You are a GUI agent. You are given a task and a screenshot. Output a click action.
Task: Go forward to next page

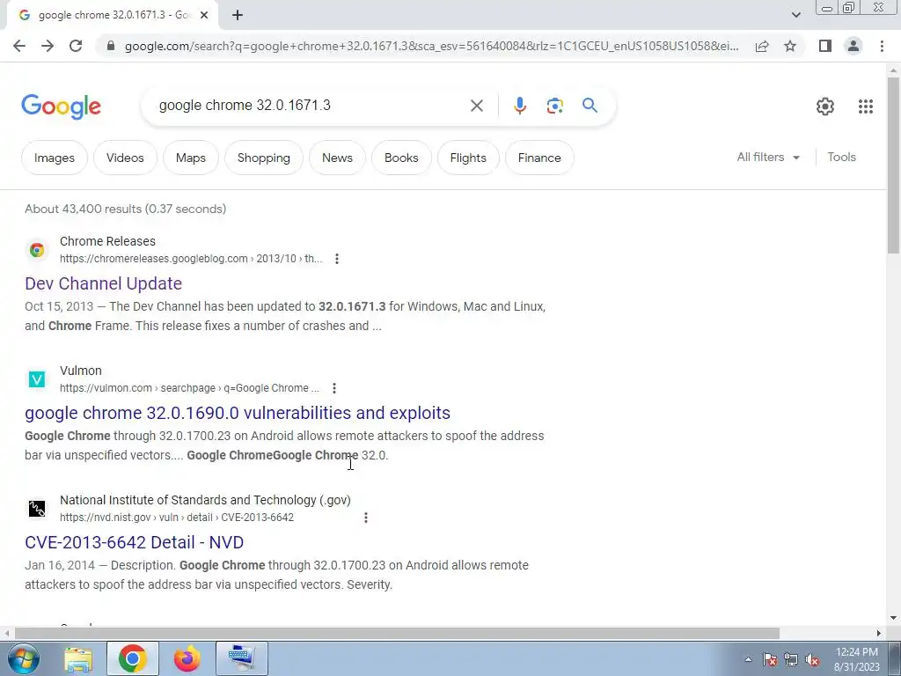pos(48,46)
